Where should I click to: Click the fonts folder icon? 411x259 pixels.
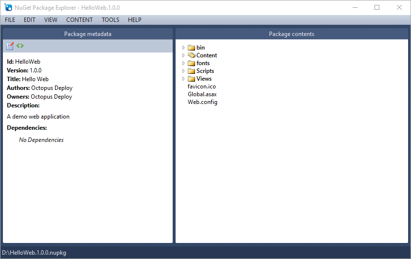point(192,63)
